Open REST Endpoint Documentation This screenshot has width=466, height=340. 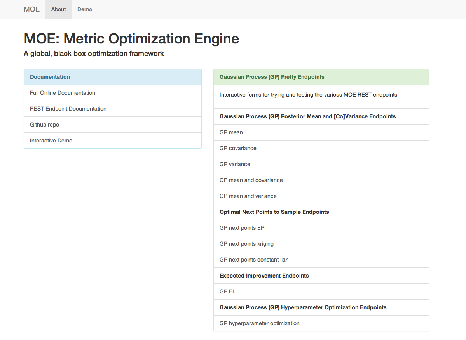tap(113, 109)
